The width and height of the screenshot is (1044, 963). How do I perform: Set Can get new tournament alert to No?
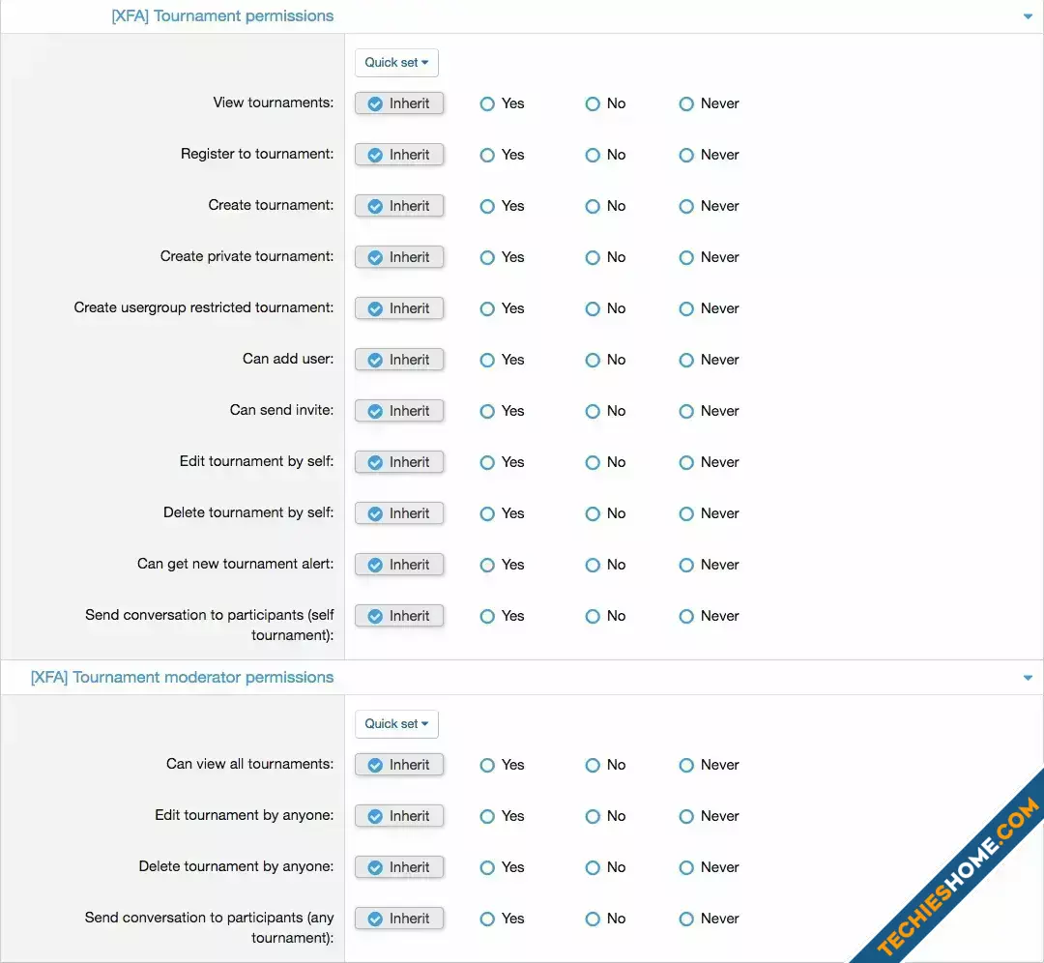(605, 566)
